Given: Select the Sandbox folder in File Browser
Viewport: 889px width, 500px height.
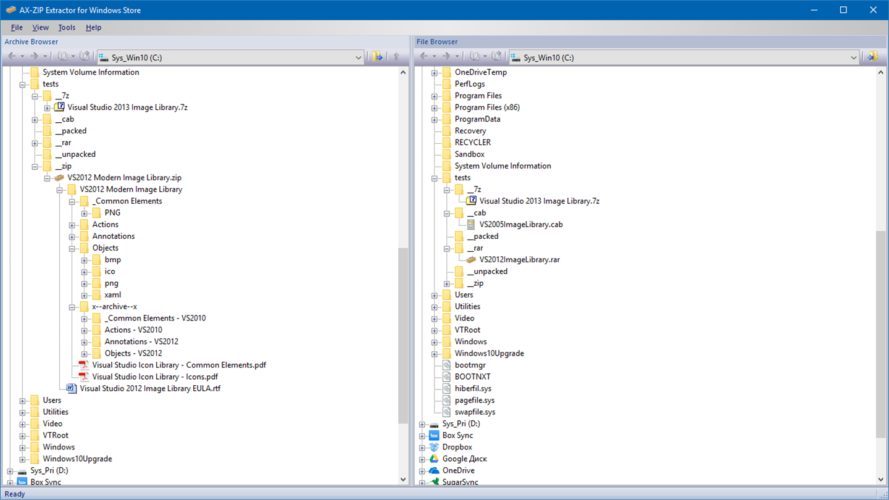Looking at the screenshot, I should click(469, 154).
